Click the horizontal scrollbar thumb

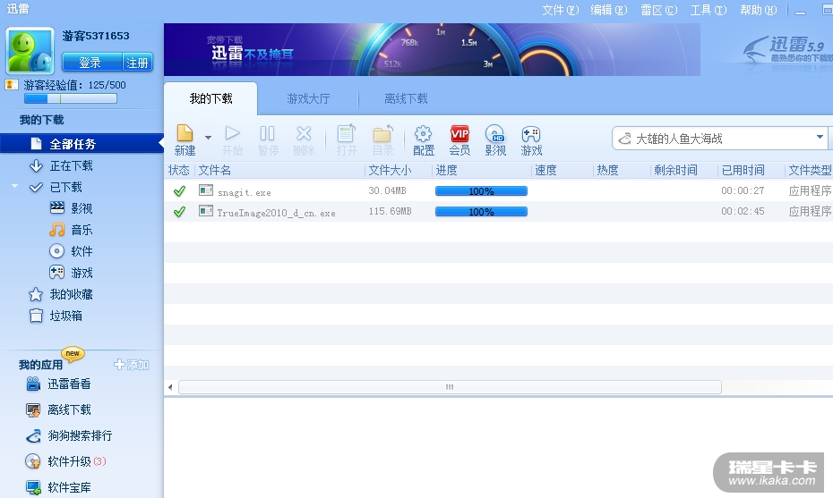450,387
